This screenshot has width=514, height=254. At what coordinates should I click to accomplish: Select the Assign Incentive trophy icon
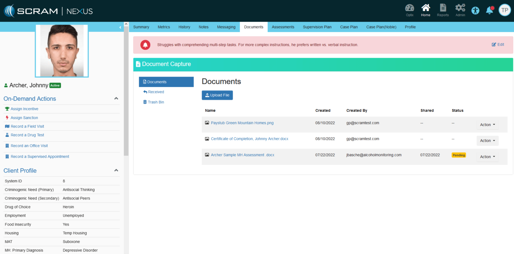coord(7,109)
